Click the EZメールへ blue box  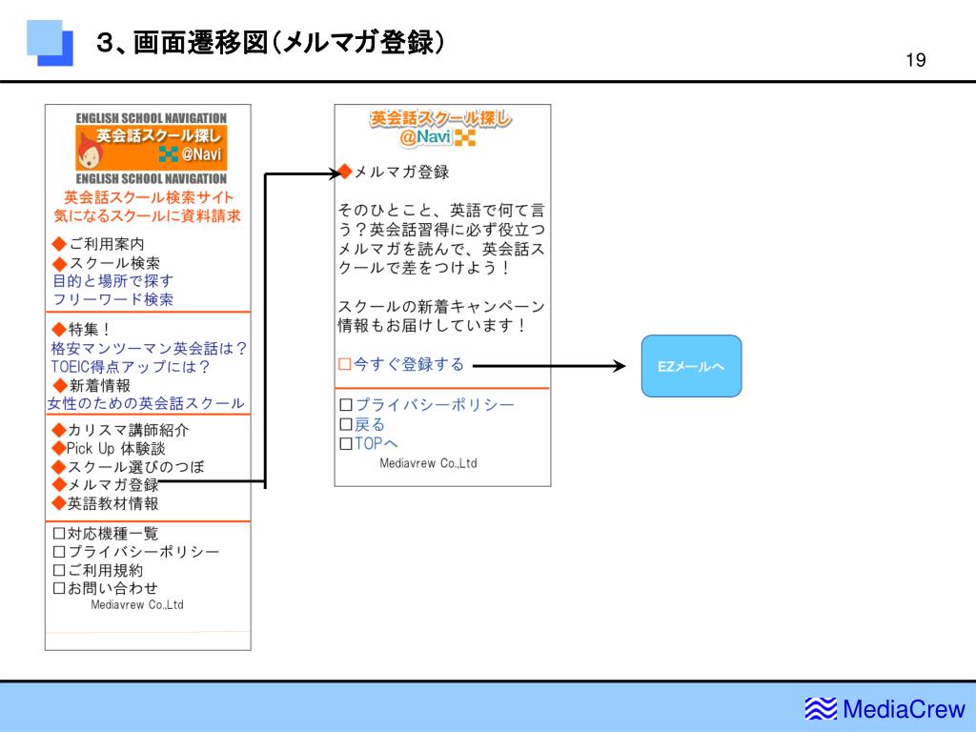point(692,366)
